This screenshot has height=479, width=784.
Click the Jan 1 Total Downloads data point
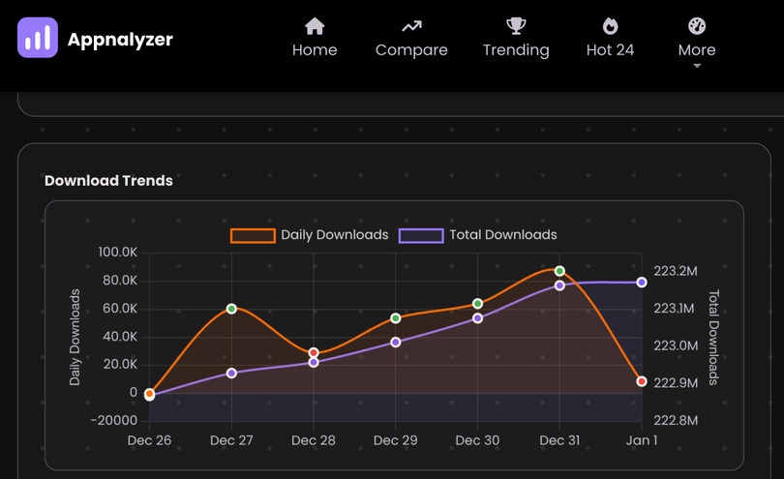click(642, 283)
